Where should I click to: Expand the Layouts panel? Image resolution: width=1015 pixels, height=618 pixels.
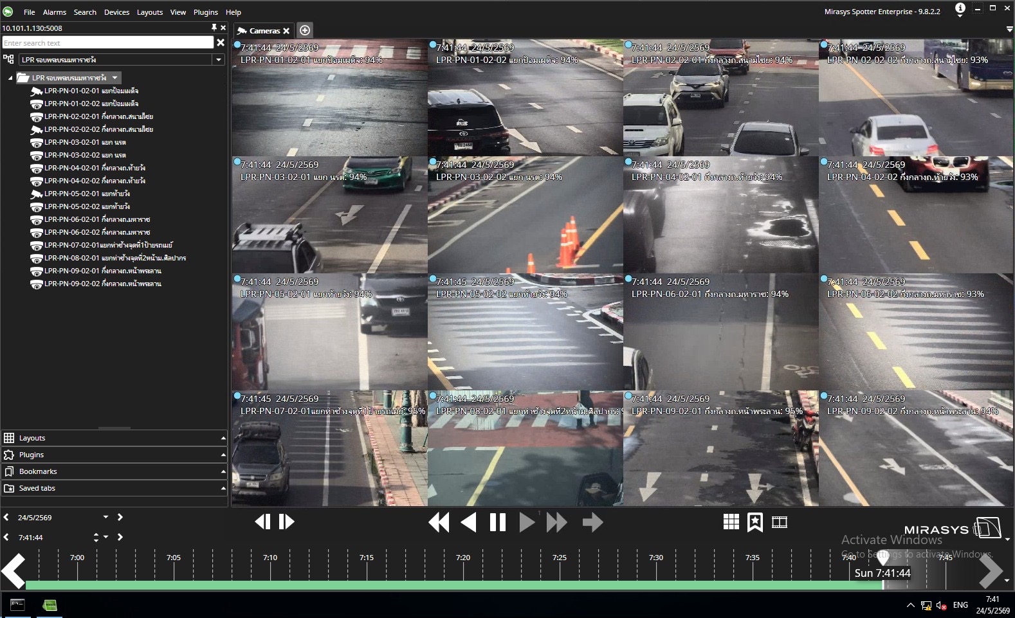point(114,438)
